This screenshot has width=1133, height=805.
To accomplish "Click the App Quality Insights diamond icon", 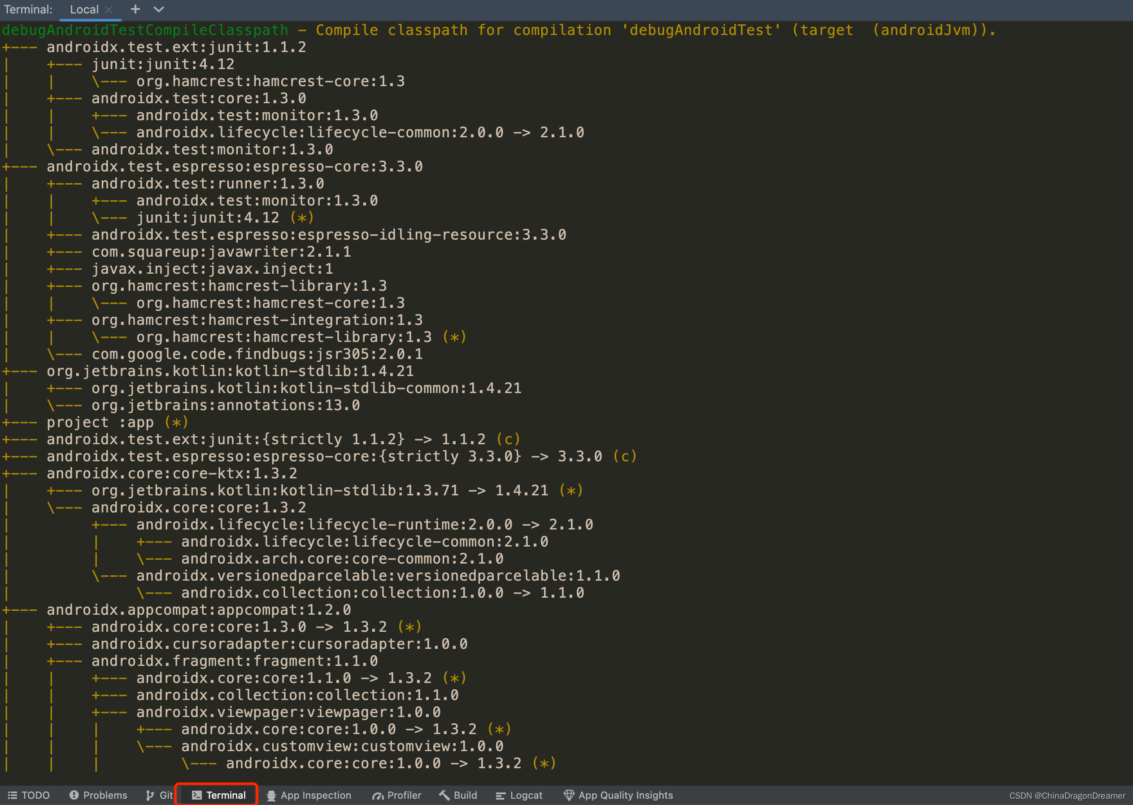I will pos(569,795).
